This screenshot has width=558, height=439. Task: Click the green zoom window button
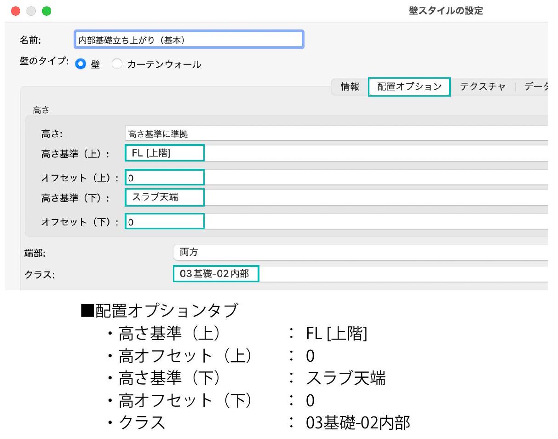(46, 11)
